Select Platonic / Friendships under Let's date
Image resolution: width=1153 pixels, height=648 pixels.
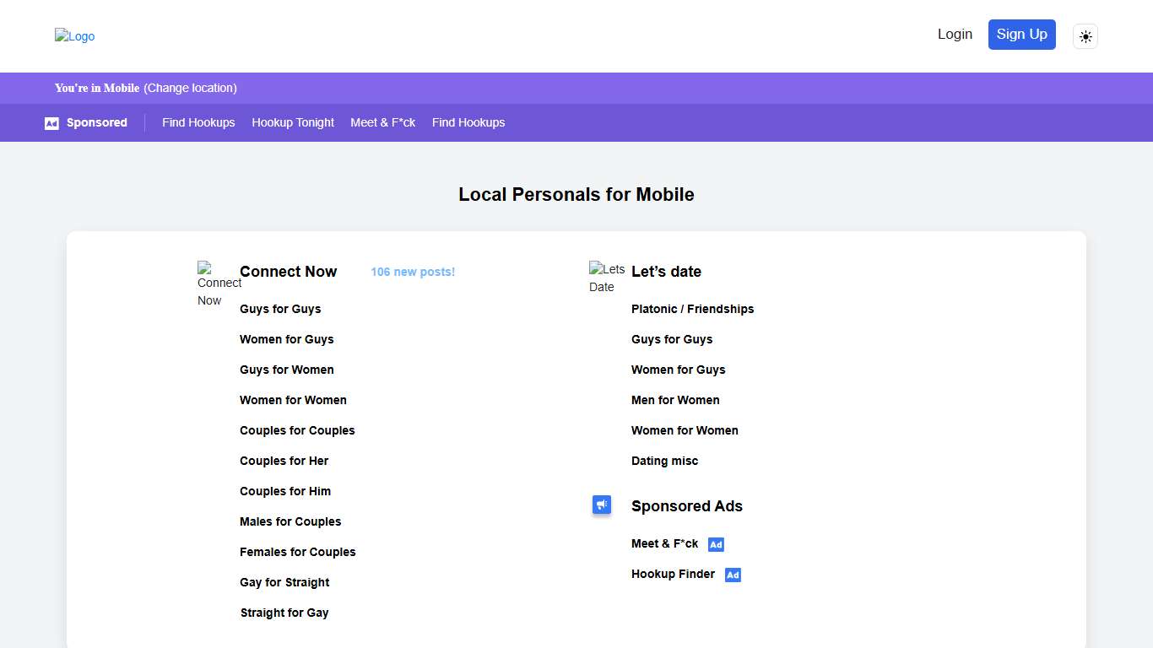(x=692, y=309)
